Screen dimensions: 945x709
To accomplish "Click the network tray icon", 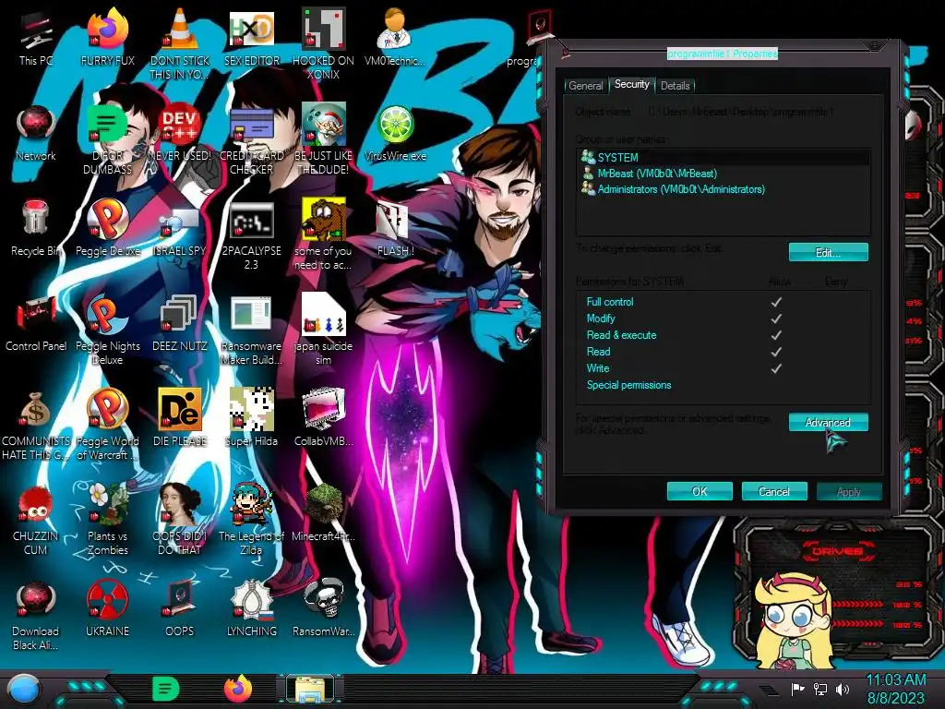I will (820, 689).
